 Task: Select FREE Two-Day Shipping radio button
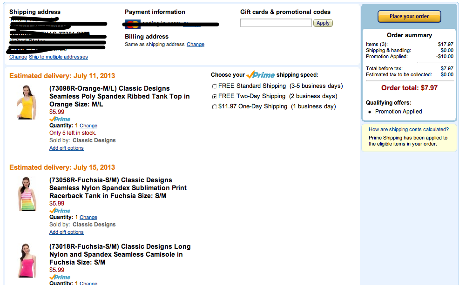214,97
